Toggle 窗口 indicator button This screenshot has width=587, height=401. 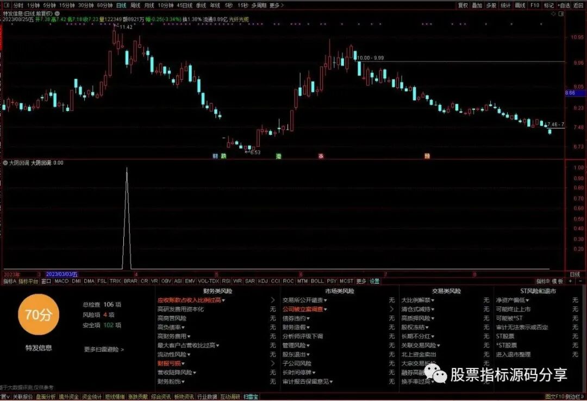point(46,281)
